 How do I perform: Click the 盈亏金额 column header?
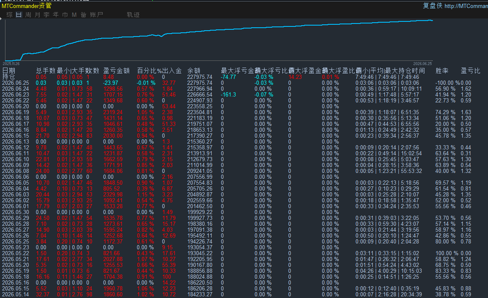pyautogui.click(x=116, y=71)
